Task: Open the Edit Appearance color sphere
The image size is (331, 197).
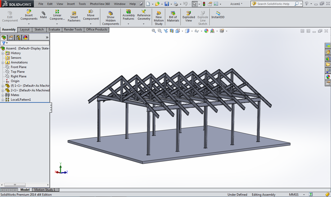Action: tap(206, 31)
